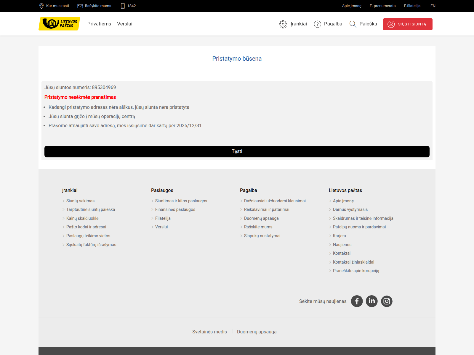474x355 pixels.
Task: Open Darnus vystymasis link
Action: (350, 209)
